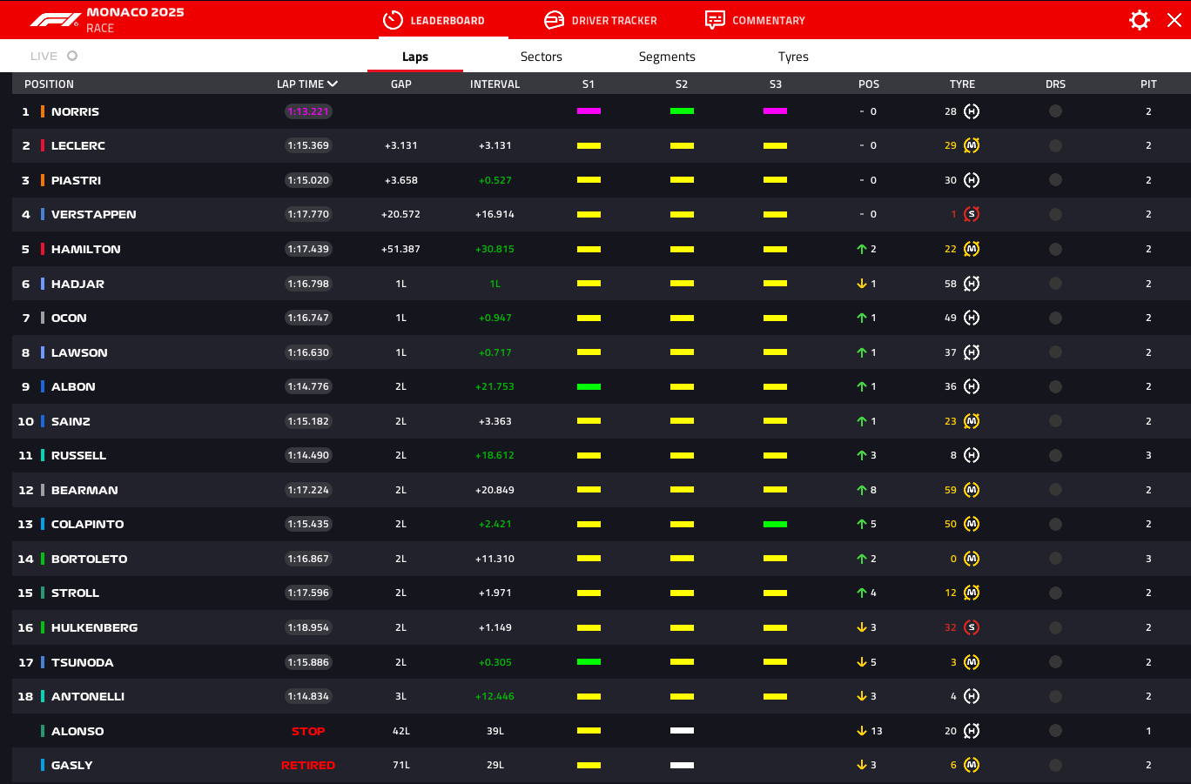Select the NORRIS driver row
The height and width of the screenshot is (784, 1191).
(602, 111)
